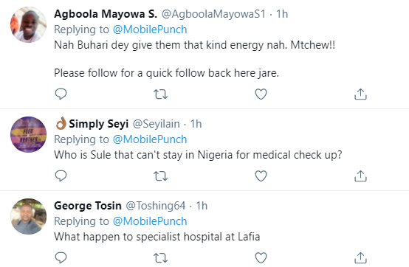This screenshot has width=409, height=267.
Task: Open @MobilePunch link in Agboola's reply
Action: point(150,30)
